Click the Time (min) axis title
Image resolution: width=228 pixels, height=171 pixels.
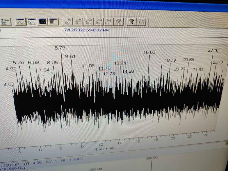click(x=105, y=149)
